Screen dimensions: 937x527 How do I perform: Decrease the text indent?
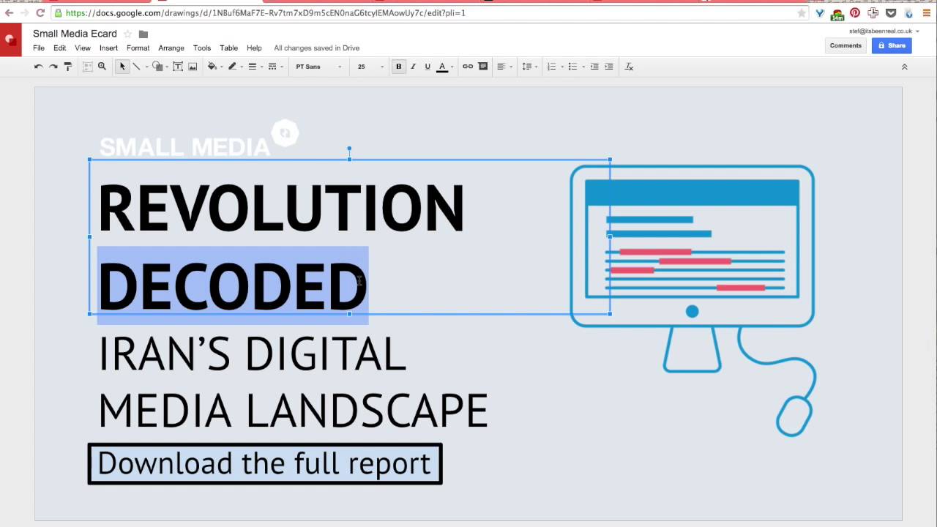pyautogui.click(x=594, y=67)
